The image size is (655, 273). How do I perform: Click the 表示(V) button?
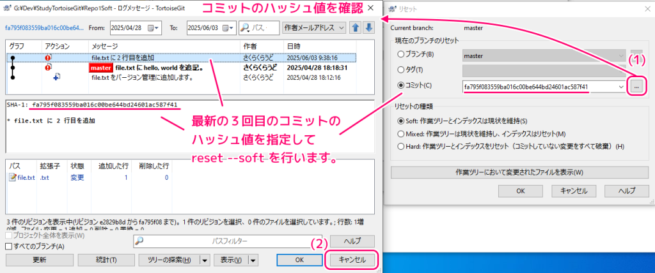coord(231,260)
